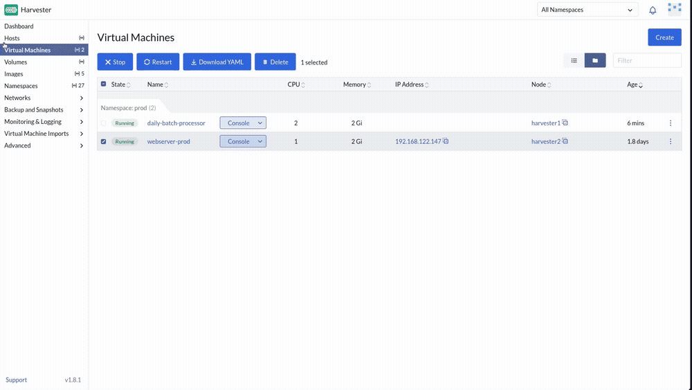Copy the harvester2 node name

565,141
